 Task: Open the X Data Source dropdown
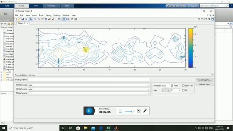[x=148, y=85]
